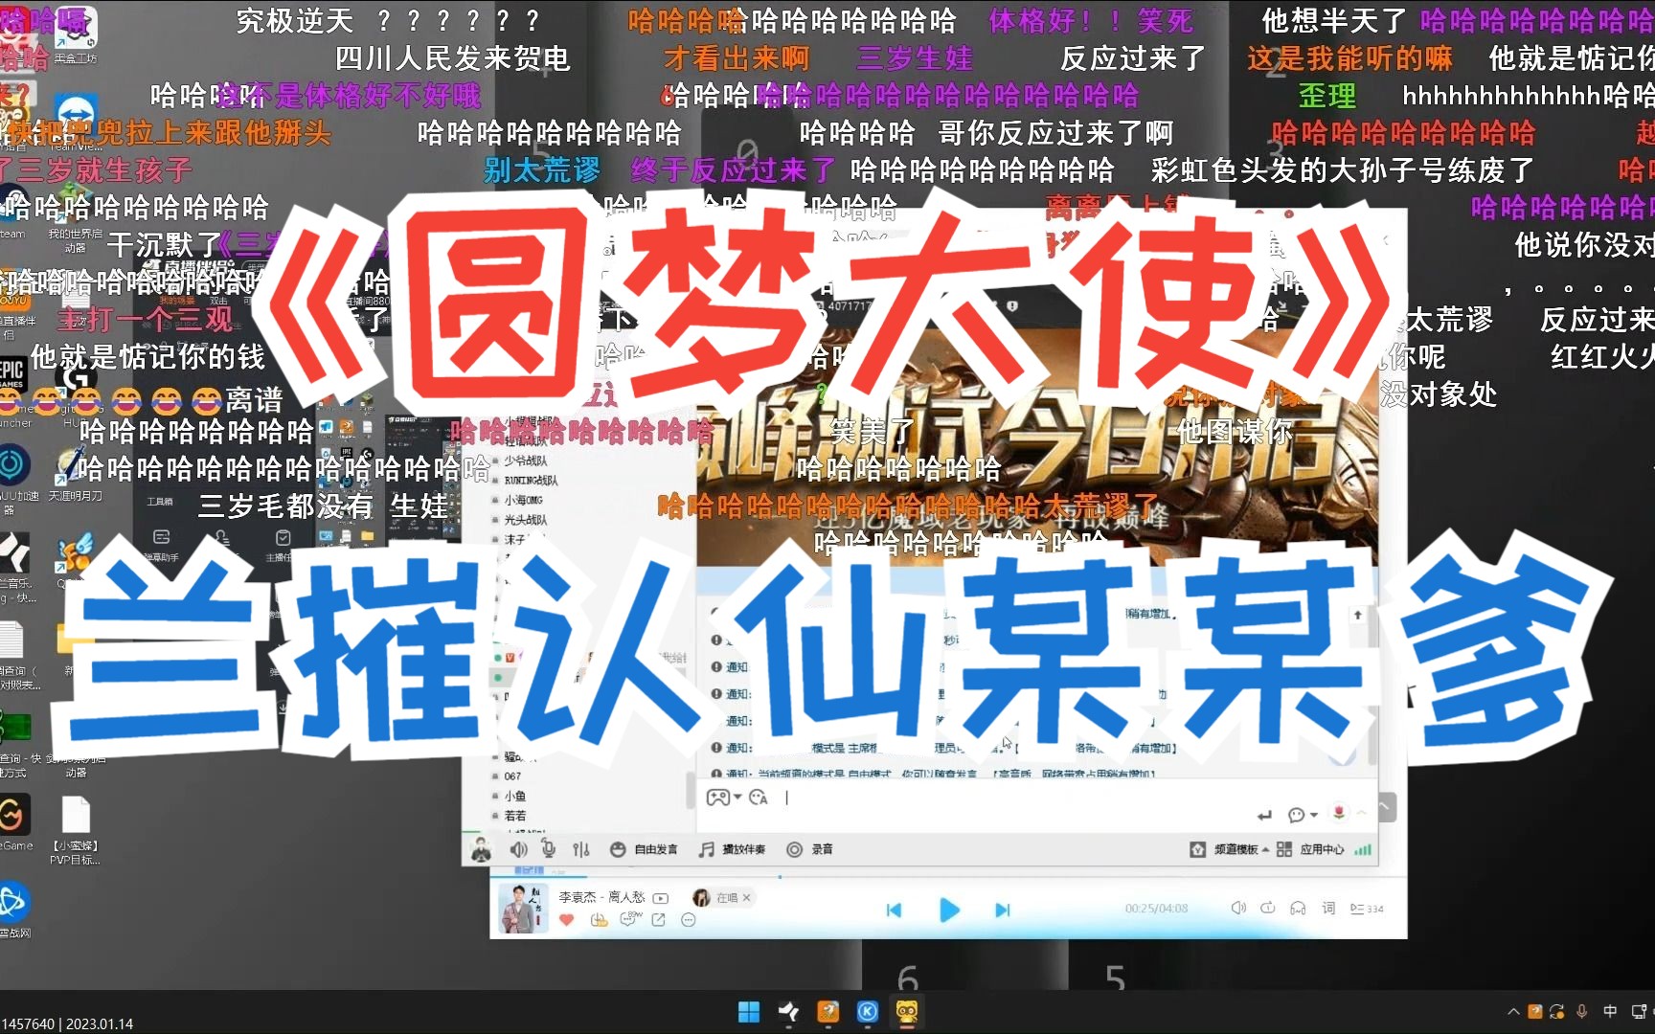The height and width of the screenshot is (1034, 1655).
Task: Close the 在唱 tag in music player
Action: [746, 897]
